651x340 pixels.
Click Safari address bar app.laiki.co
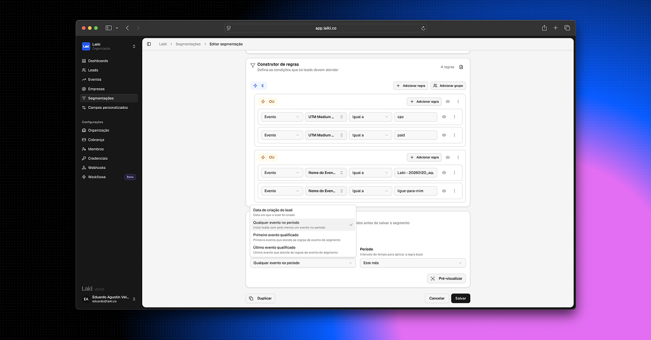(x=326, y=28)
